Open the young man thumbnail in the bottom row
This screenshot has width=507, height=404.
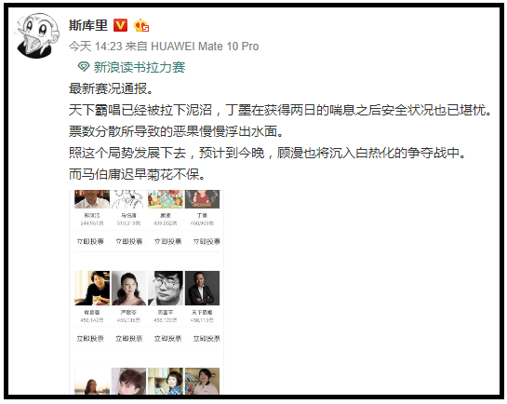coord(128,381)
